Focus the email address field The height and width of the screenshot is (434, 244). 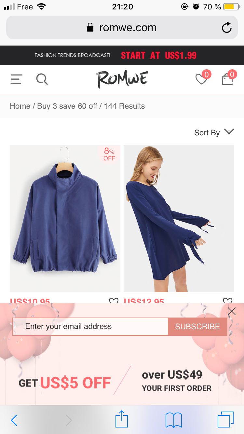90,327
